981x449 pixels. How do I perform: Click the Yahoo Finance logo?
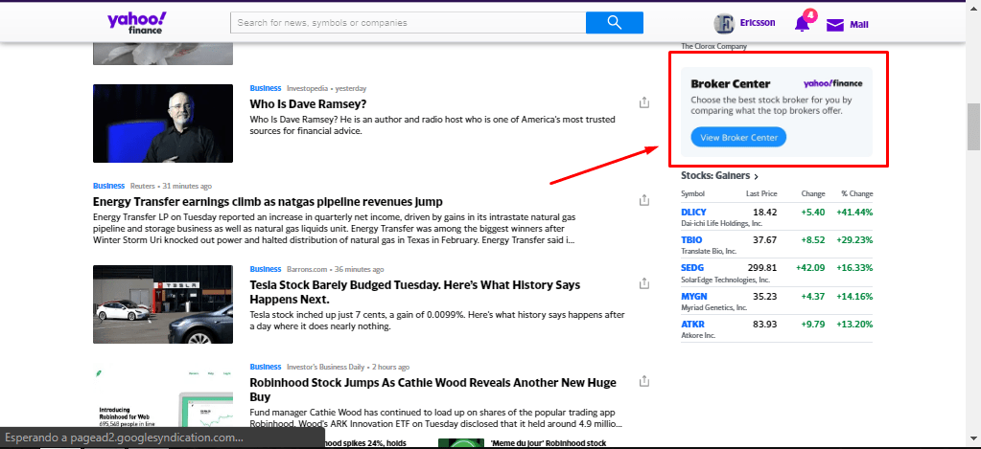click(136, 22)
